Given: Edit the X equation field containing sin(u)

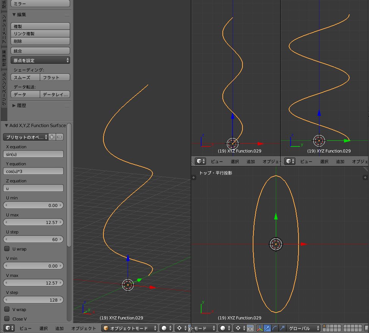Looking at the screenshot, I should [33, 154].
